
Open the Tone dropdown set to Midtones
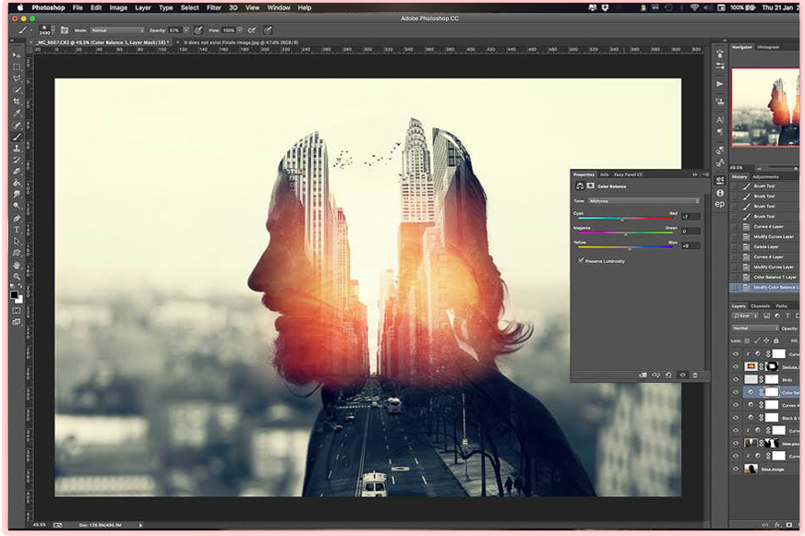pyautogui.click(x=643, y=200)
